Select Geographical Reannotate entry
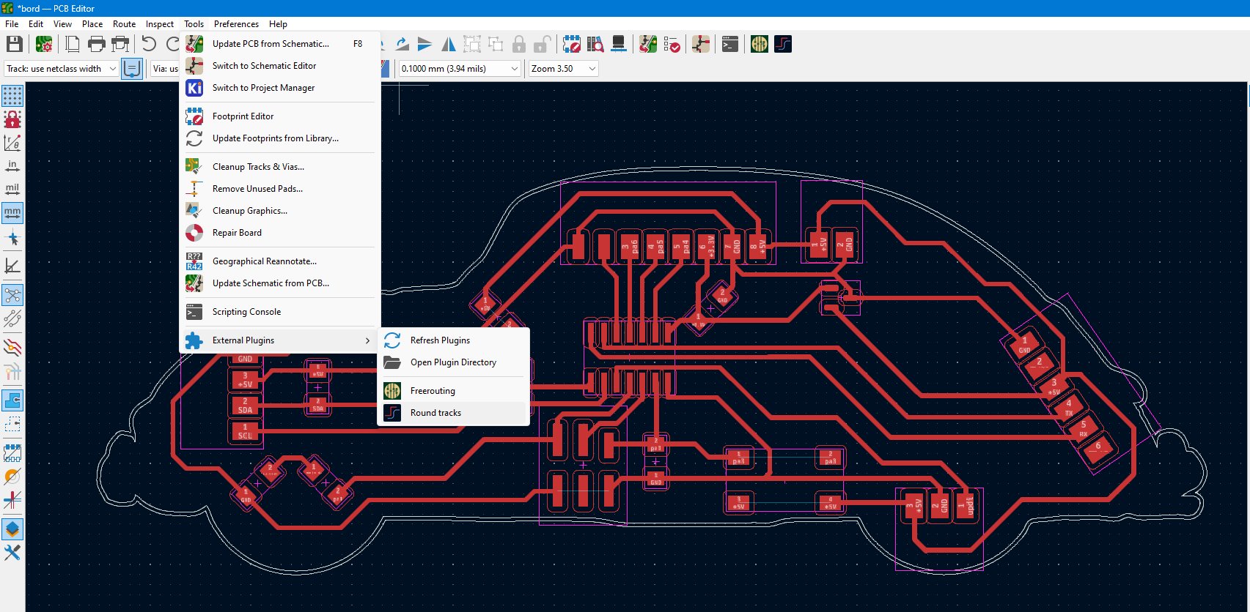 280,261
